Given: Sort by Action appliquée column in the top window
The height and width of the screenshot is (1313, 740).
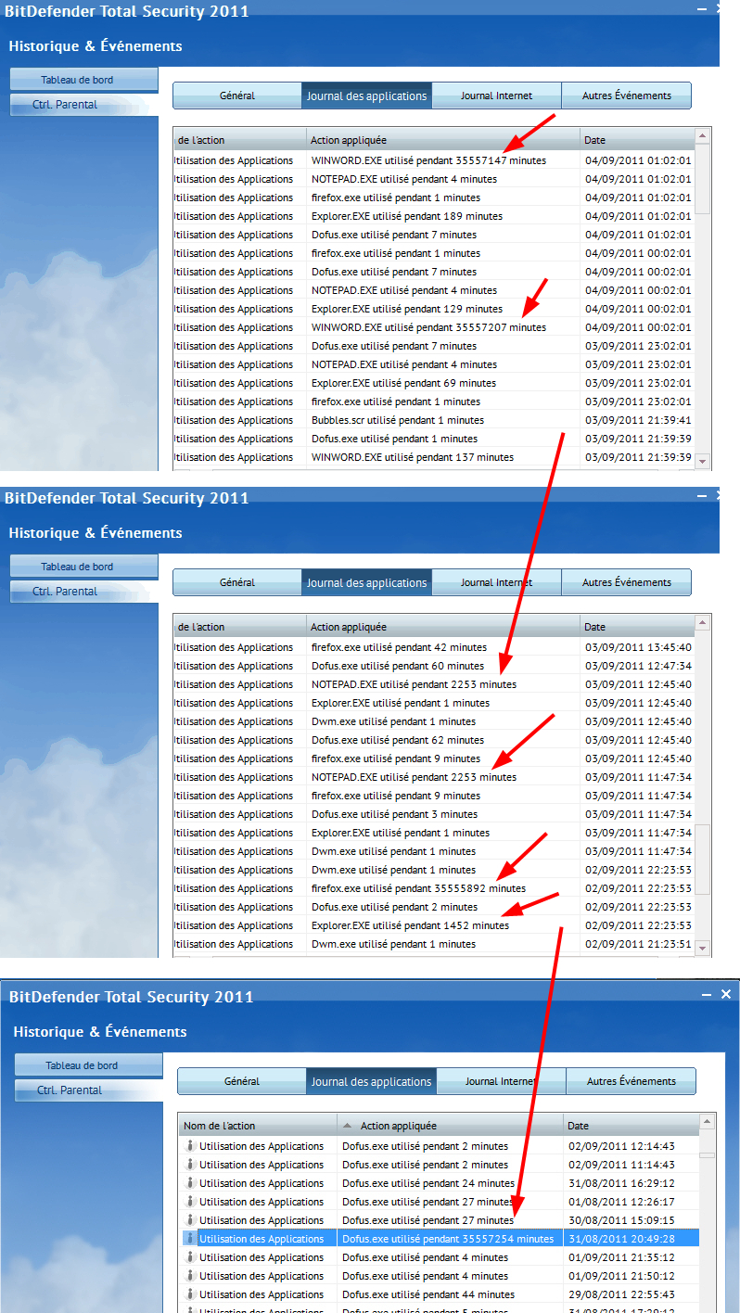Looking at the screenshot, I should 443,140.
